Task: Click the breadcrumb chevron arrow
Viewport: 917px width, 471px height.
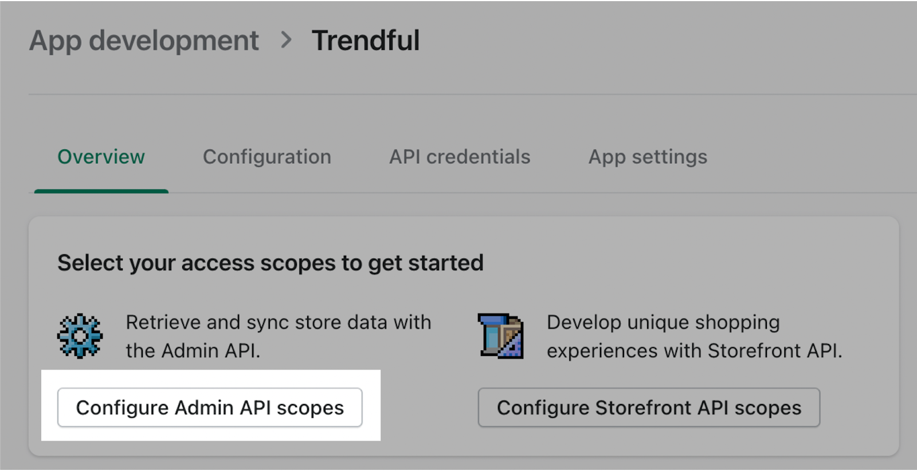Action: (286, 40)
